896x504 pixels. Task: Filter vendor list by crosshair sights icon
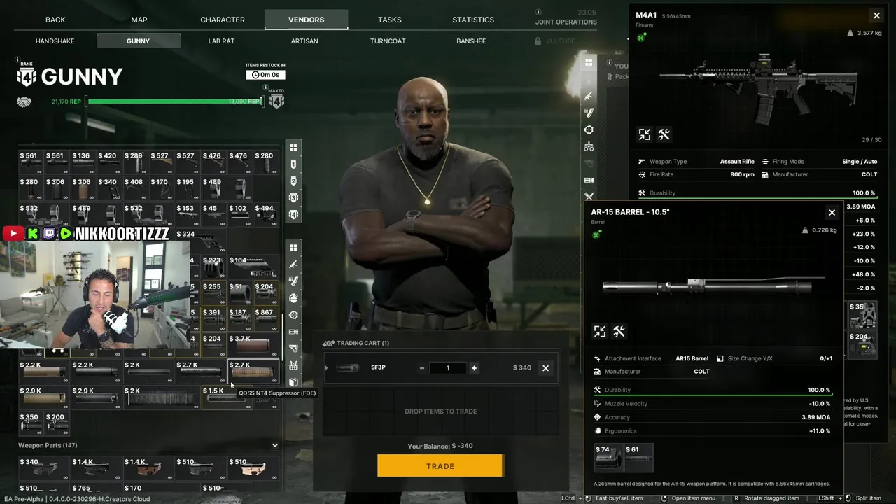[294, 315]
